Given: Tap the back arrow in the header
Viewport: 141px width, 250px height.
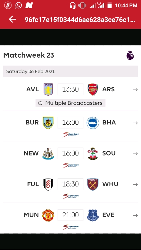Looking at the screenshot, I should [x=12, y=19].
